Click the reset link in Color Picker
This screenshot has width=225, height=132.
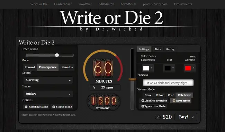tap(193, 57)
